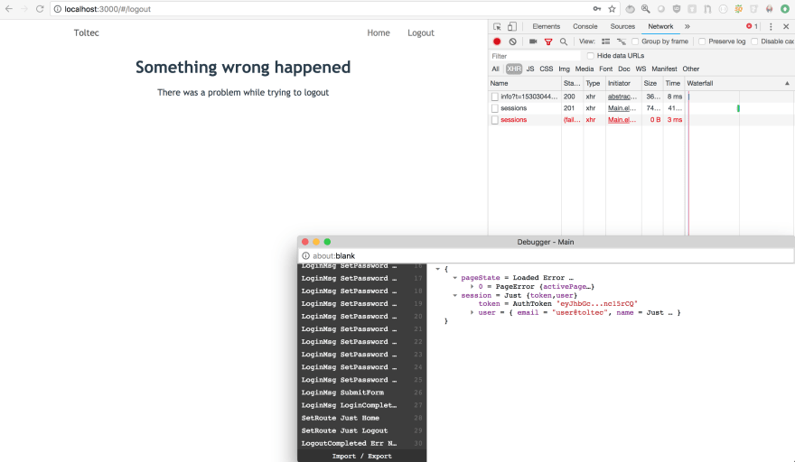Sort requests by the Size column header
Screen dimensions: 795x462
tap(651, 83)
